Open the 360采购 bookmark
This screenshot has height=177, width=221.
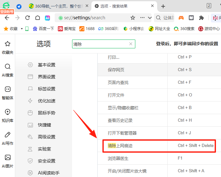(108, 29)
